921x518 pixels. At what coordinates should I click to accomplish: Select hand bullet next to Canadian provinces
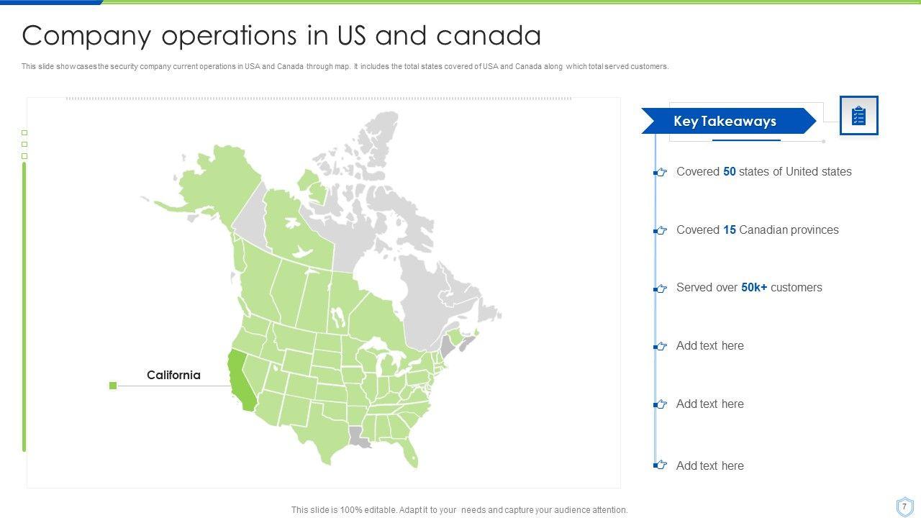661,231
